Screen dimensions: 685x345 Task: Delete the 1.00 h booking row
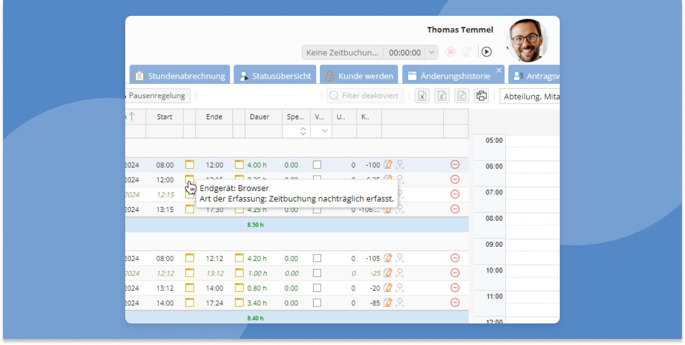coord(455,273)
